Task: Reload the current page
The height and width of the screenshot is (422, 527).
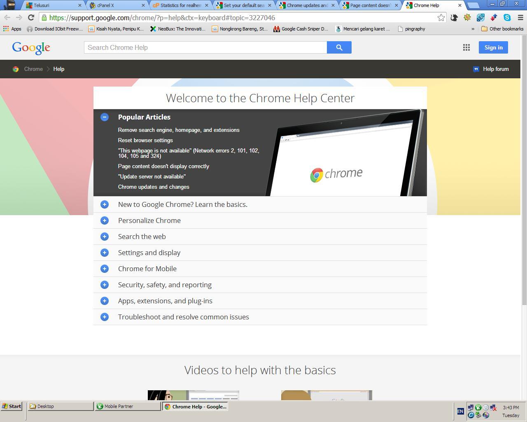Action: coord(31,18)
